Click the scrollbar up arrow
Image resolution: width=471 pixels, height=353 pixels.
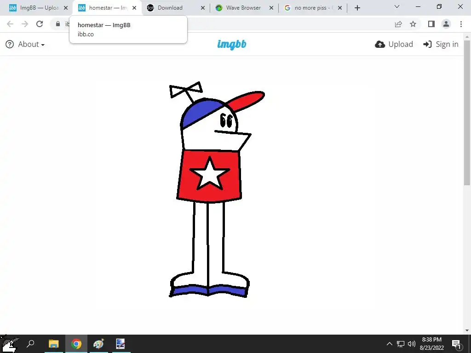(467, 37)
